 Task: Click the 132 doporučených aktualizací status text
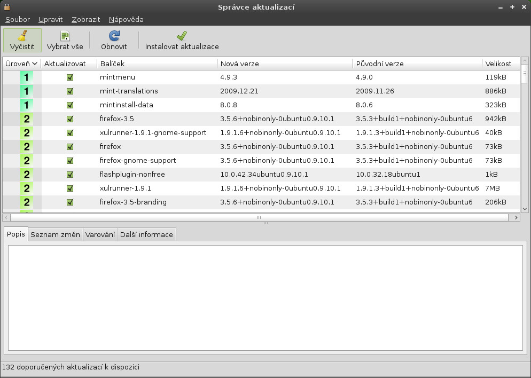71,367
